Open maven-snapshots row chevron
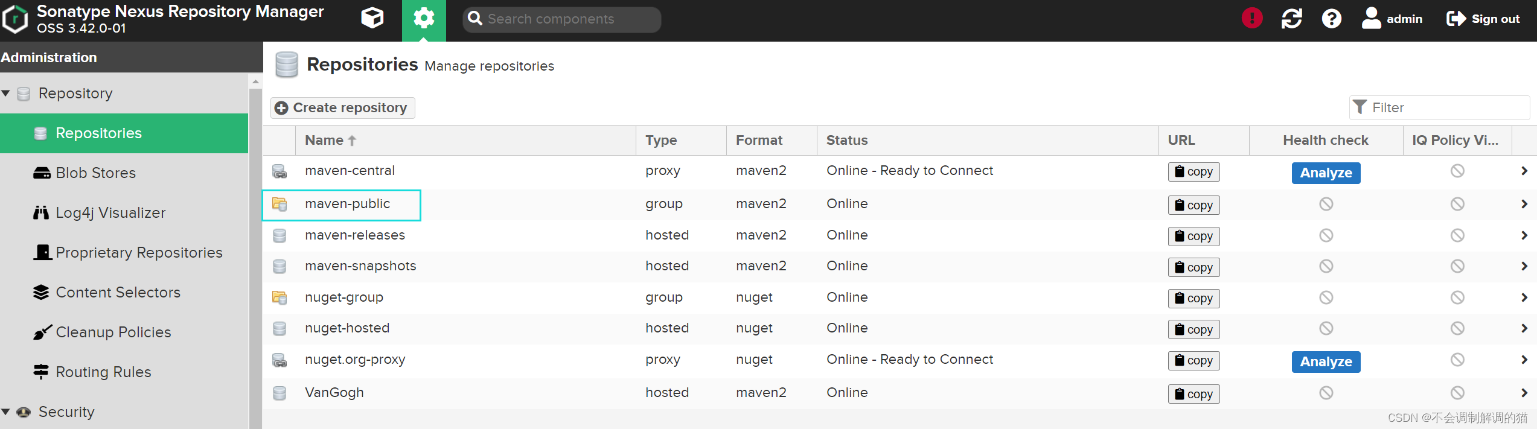This screenshot has height=429, width=1537. pyautogui.click(x=1524, y=266)
